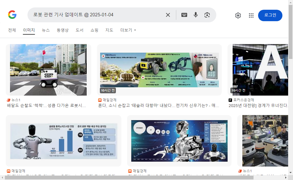Click the 매일경제 source under the CES infographic
The width and height of the screenshot is (293, 180).
pos(107,100)
